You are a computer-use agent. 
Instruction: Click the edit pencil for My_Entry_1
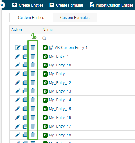[x=18, y=56]
